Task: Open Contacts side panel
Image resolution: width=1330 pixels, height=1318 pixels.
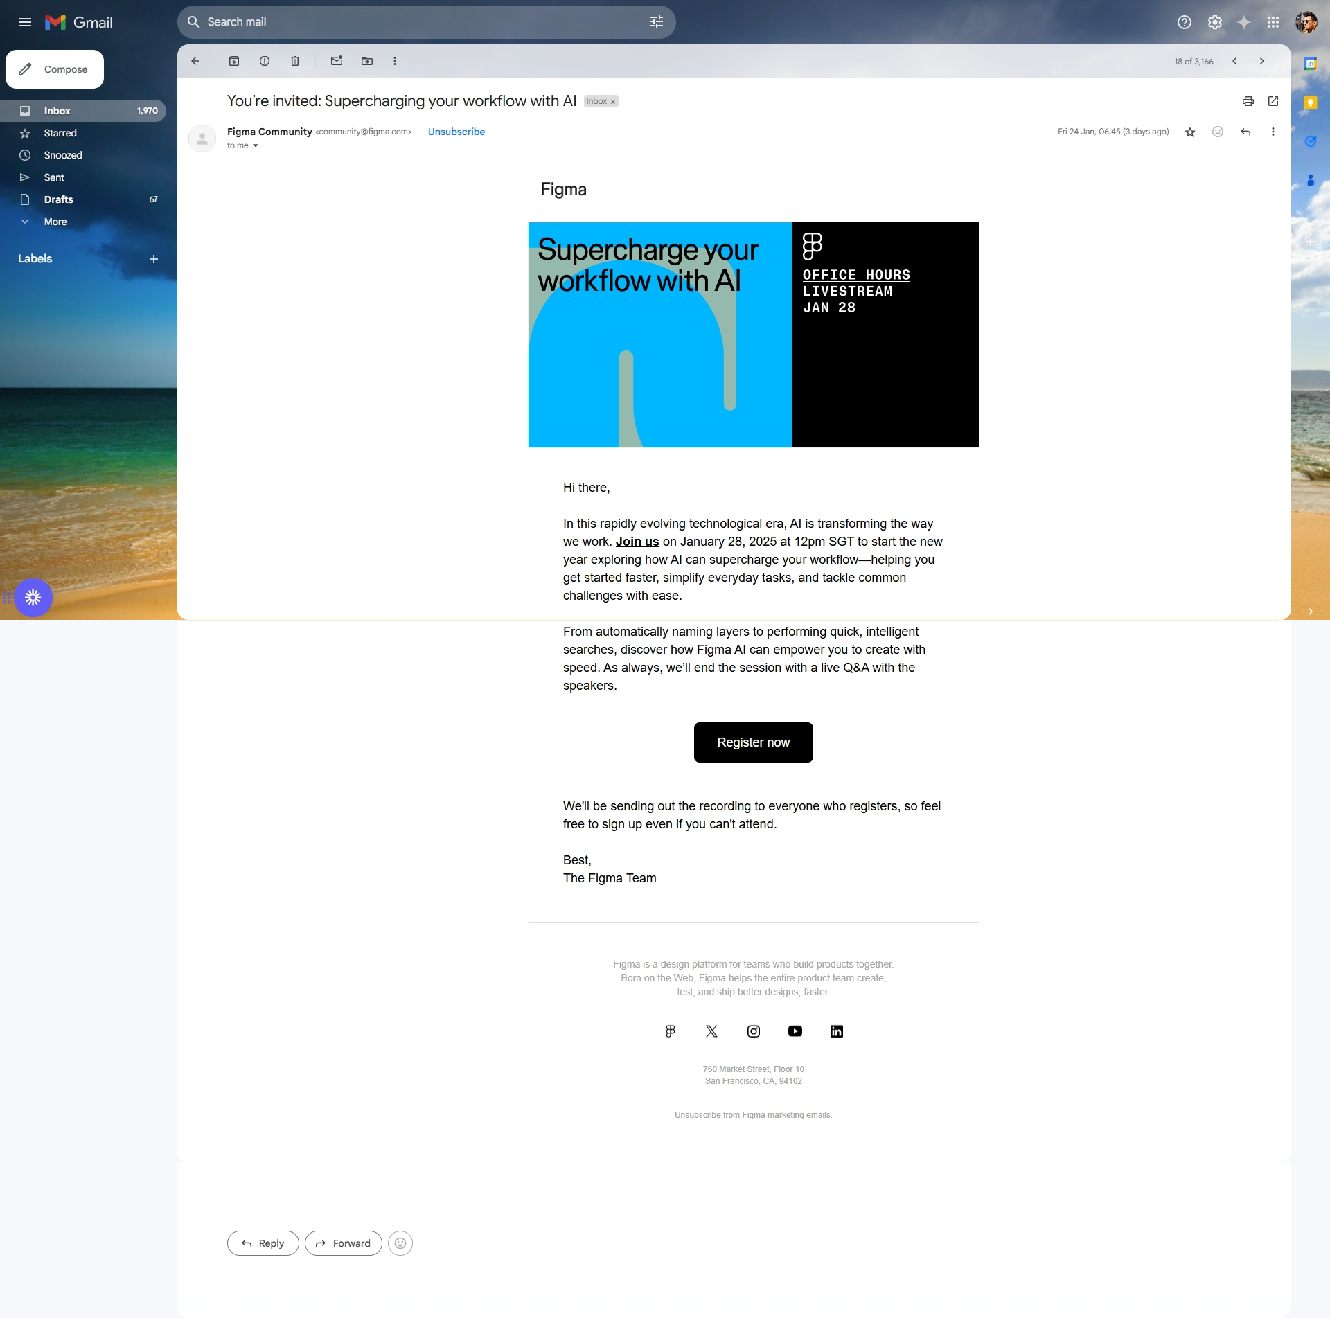Action: [x=1311, y=180]
